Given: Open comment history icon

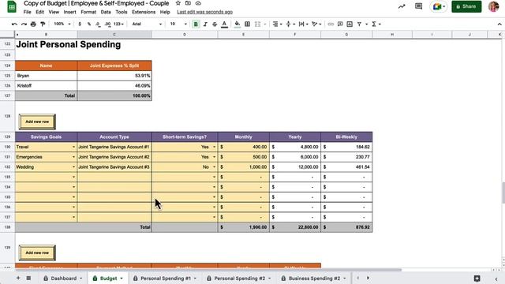Looking at the screenshot, I should (418, 6).
